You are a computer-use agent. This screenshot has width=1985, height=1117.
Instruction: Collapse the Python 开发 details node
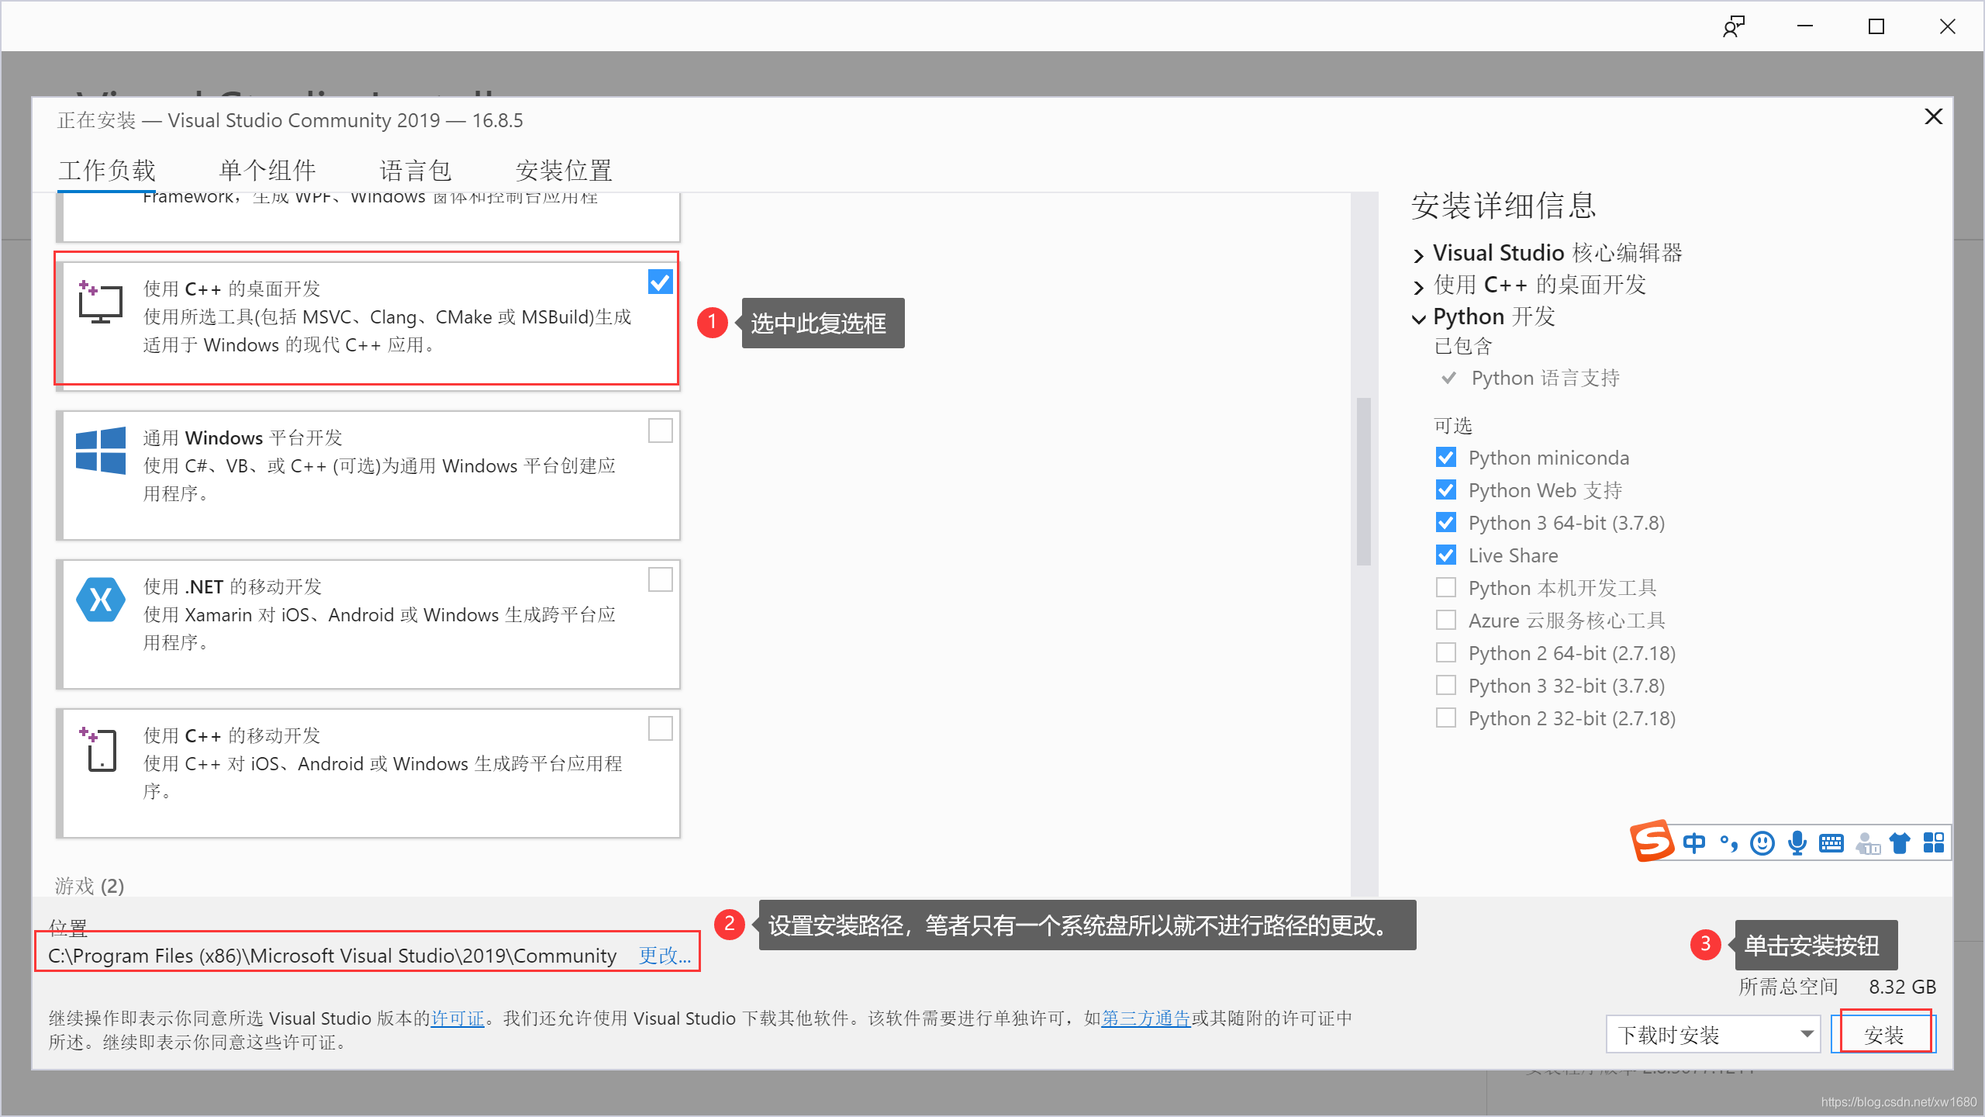[x=1419, y=319]
